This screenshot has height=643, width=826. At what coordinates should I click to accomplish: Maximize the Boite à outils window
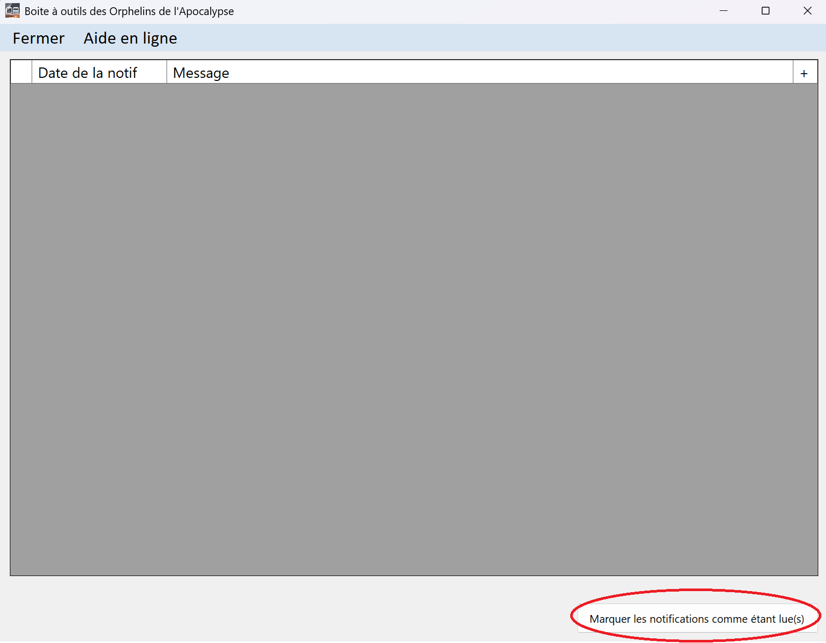click(x=765, y=11)
